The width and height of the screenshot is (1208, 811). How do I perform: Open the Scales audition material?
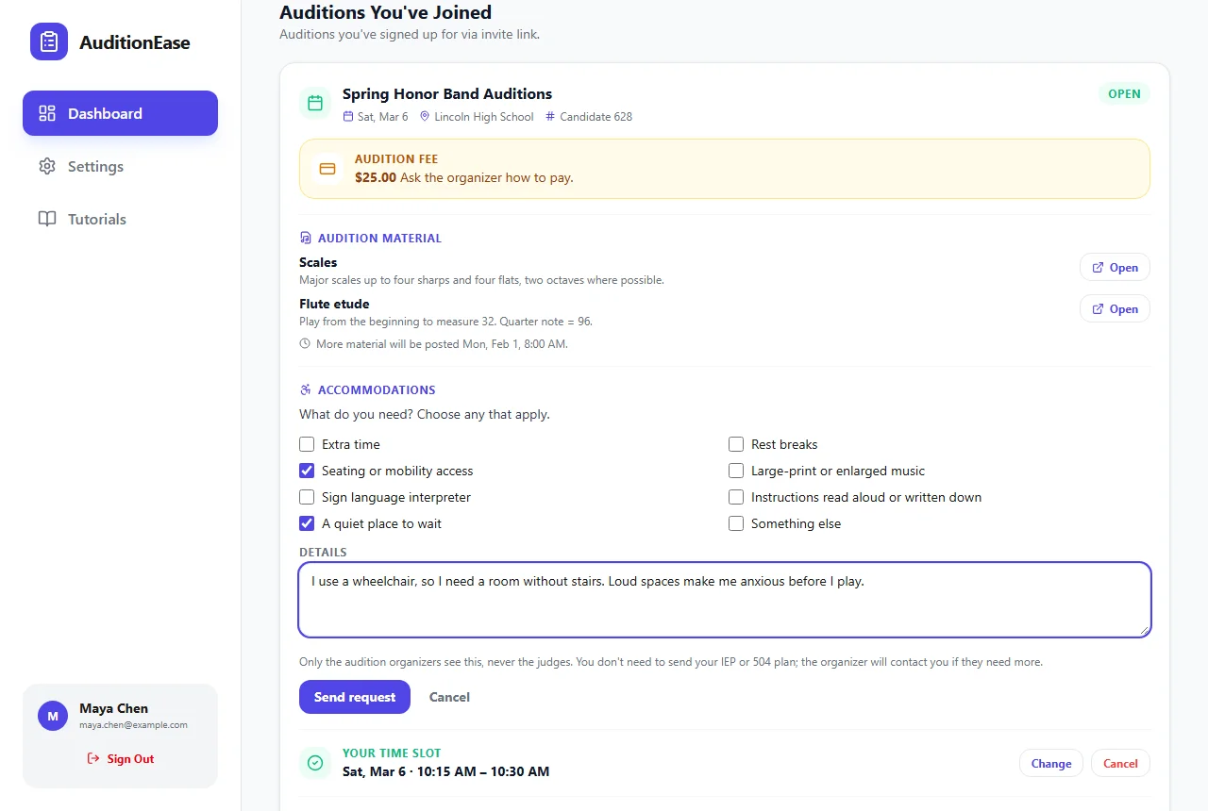pyautogui.click(x=1115, y=268)
